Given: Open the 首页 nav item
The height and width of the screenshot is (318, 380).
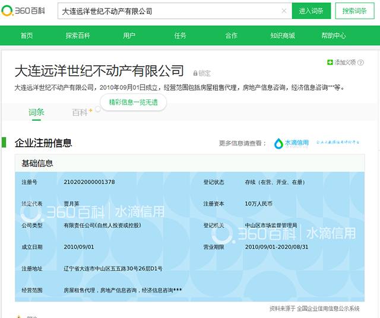Looking at the screenshot, I should tap(26, 36).
